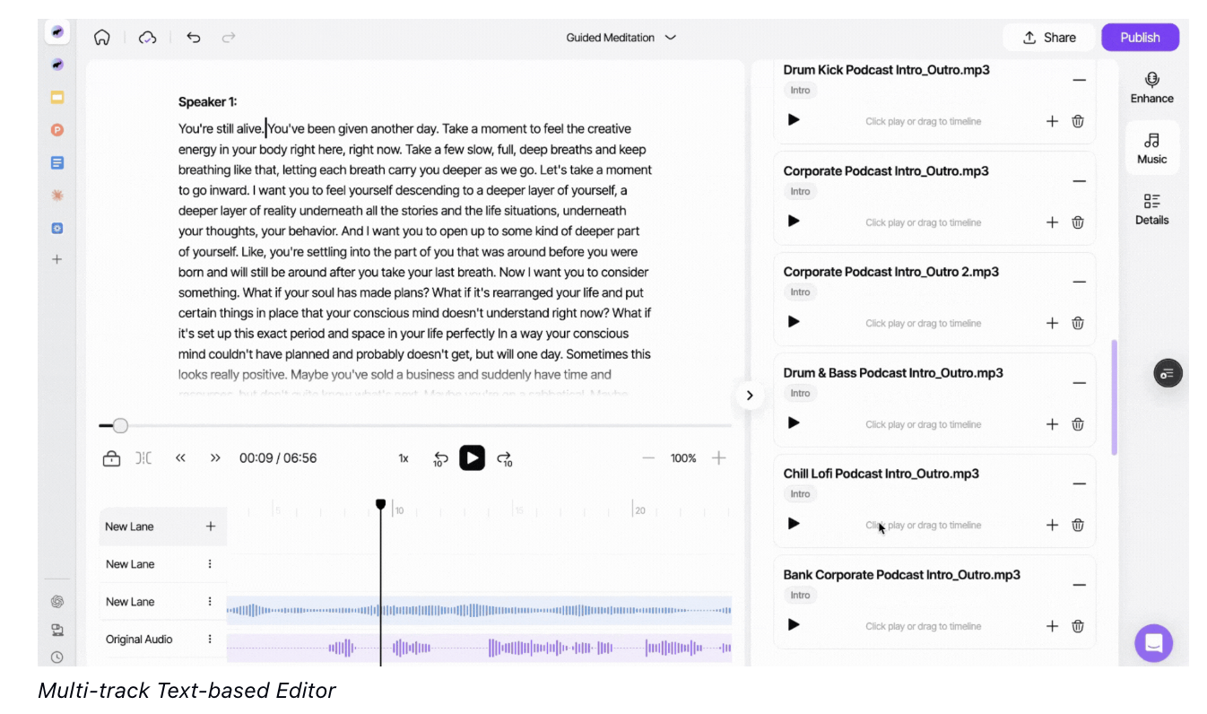Open the Enhance panel tab

coord(1151,87)
